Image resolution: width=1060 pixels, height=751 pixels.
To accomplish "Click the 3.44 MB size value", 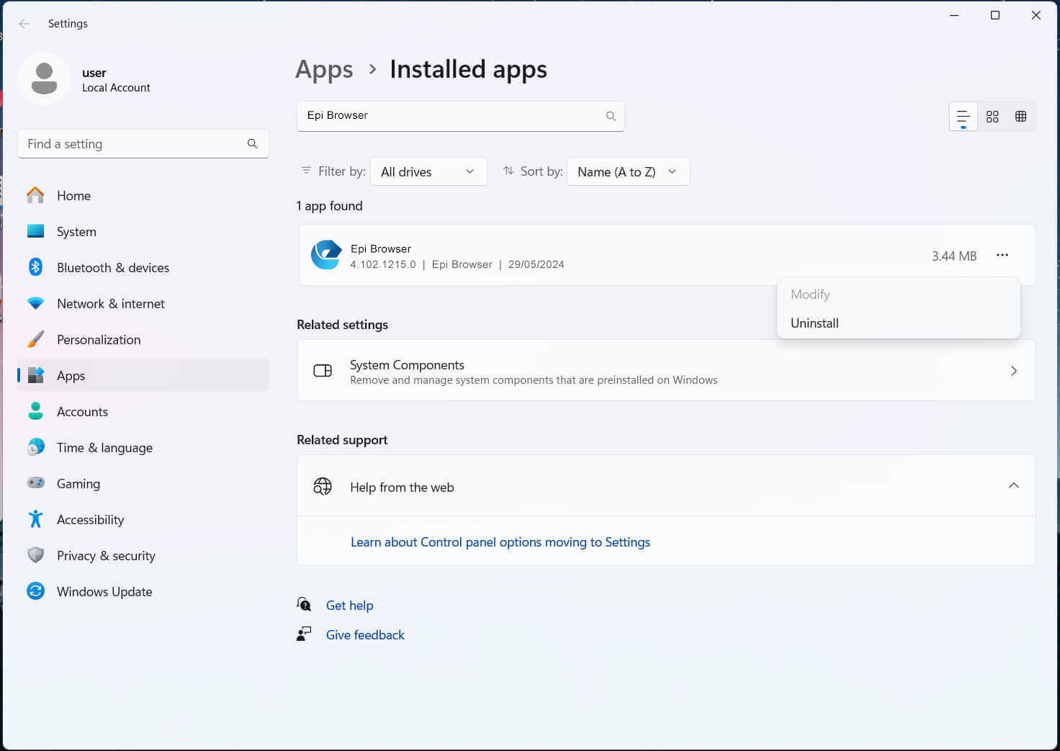I will pos(954,256).
